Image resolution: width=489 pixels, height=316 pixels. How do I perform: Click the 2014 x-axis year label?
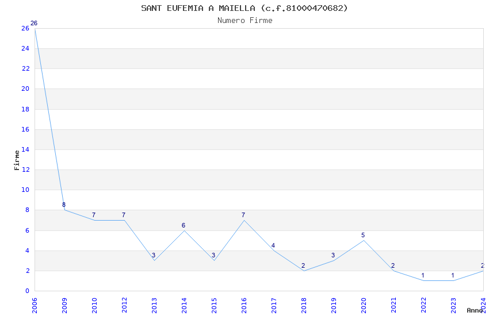pos(184,306)
